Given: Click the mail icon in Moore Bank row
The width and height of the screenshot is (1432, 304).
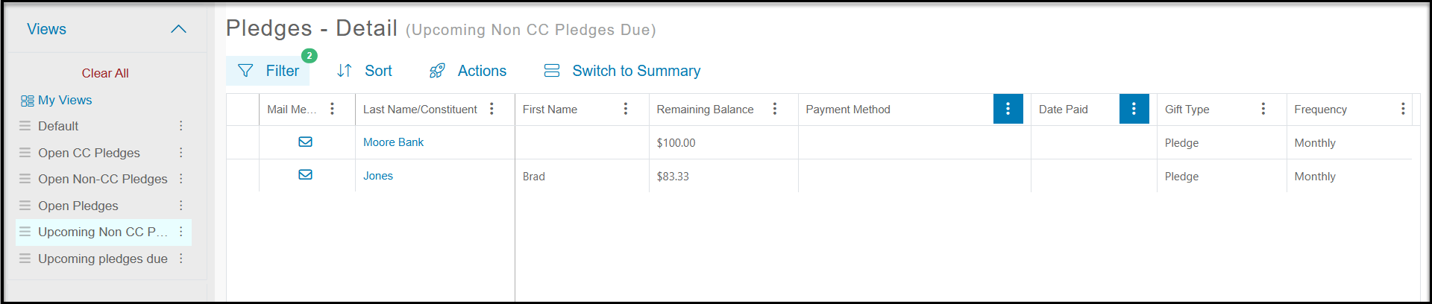Looking at the screenshot, I should pos(306,142).
